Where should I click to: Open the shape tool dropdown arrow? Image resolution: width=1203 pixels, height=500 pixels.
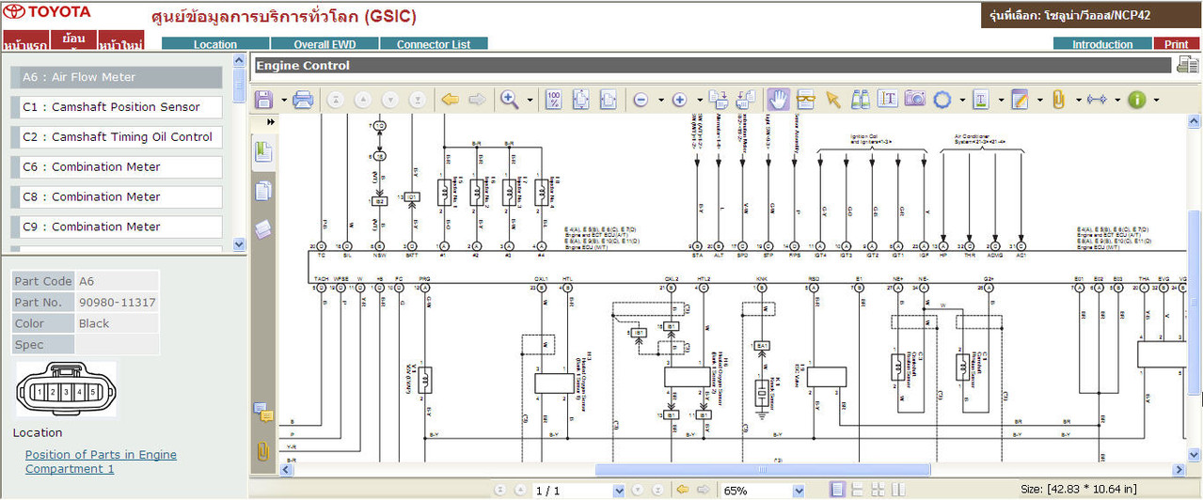coord(961,100)
